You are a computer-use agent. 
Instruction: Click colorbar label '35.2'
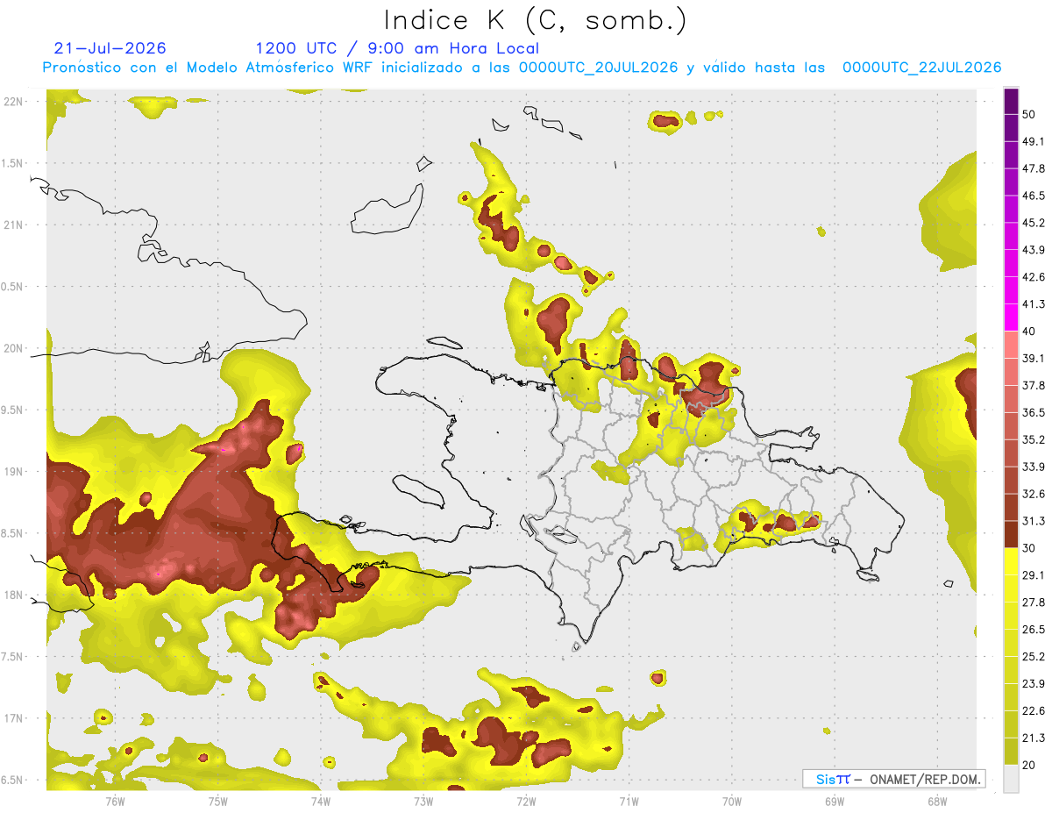pos(1033,439)
